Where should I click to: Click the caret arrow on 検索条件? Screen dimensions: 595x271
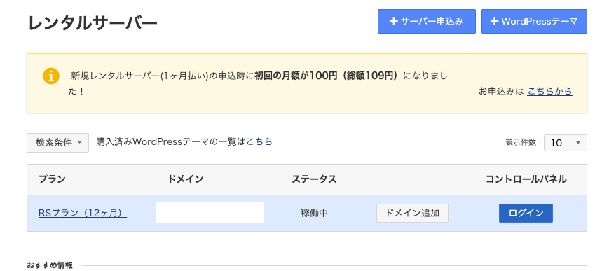[79, 143]
